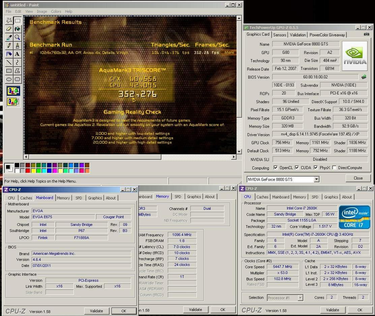The height and width of the screenshot is (316, 375).
Task: Open the View menu in Paint
Action: [x=29, y=11]
